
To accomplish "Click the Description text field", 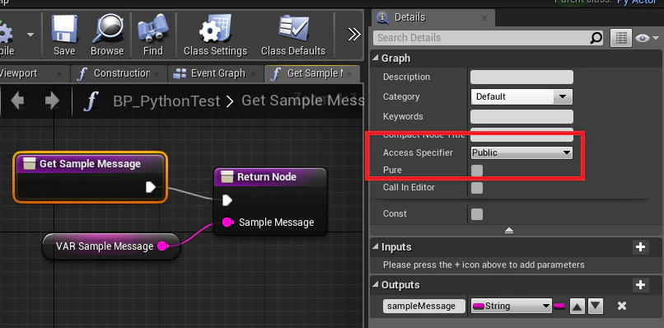I will click(x=521, y=77).
